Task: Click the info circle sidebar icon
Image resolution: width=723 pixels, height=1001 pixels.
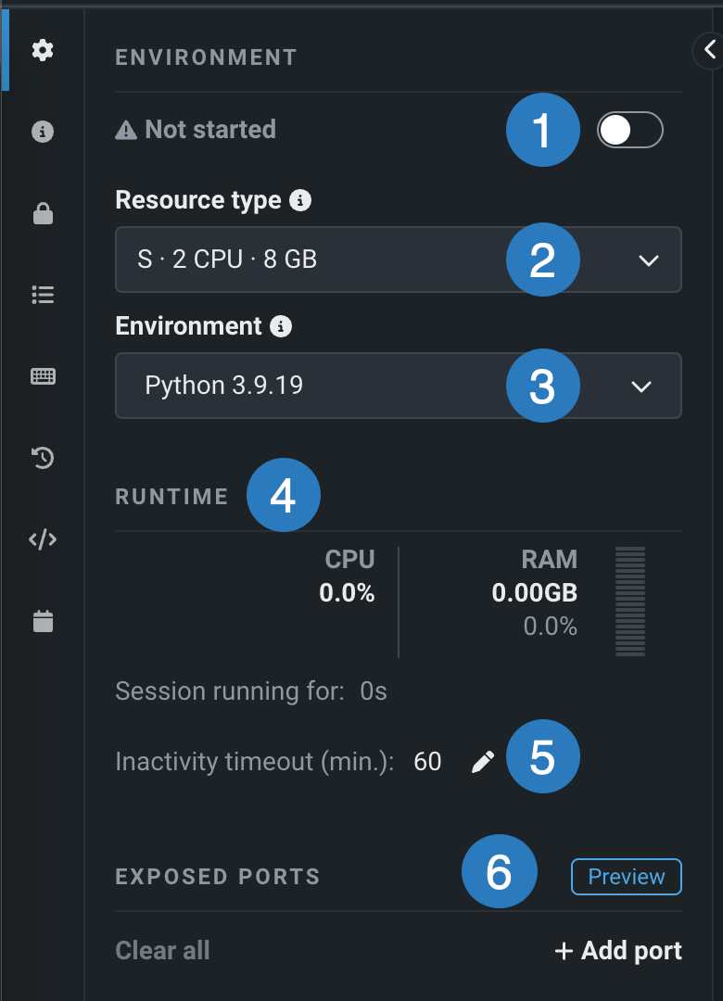Action: click(x=43, y=132)
